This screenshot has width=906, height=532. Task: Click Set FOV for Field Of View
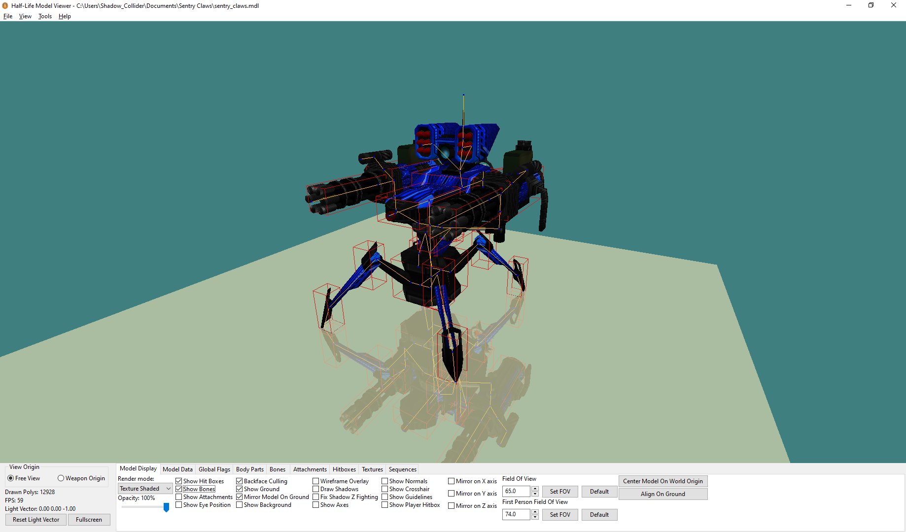[560, 492]
